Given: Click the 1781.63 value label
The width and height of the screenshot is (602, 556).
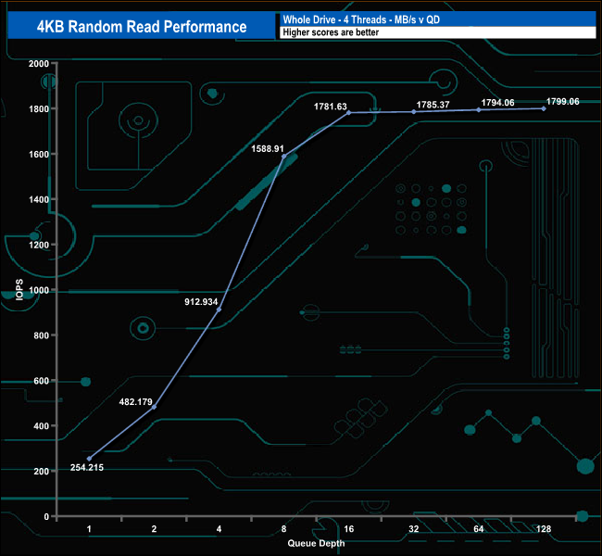Looking at the screenshot, I should (x=330, y=107).
